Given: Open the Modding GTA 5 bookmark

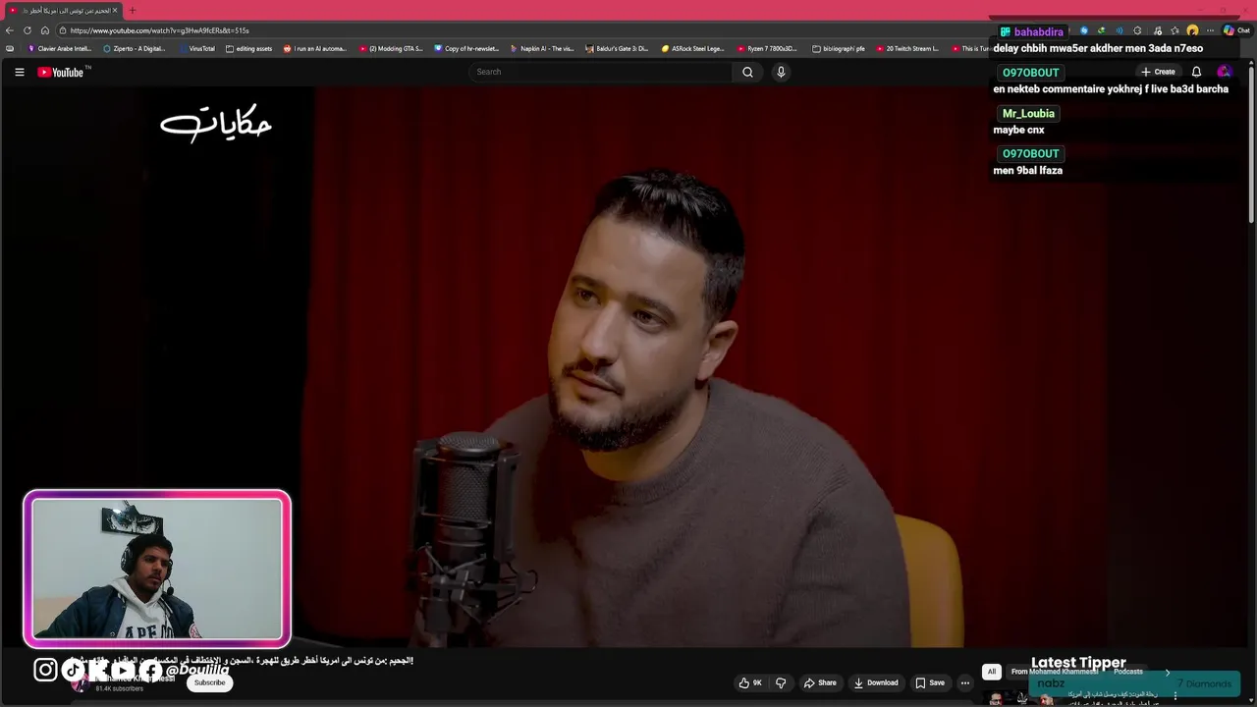Looking at the screenshot, I should point(391,48).
